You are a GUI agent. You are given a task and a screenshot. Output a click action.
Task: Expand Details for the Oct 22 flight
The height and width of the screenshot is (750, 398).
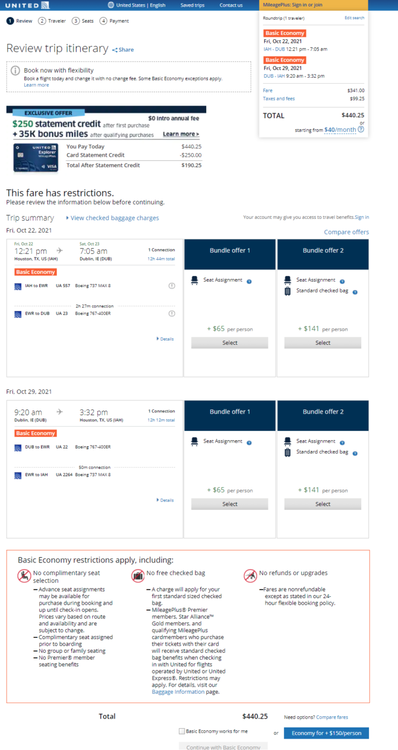(165, 339)
